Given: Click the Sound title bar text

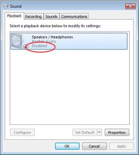Looking at the screenshot, I should (x=16, y=6).
